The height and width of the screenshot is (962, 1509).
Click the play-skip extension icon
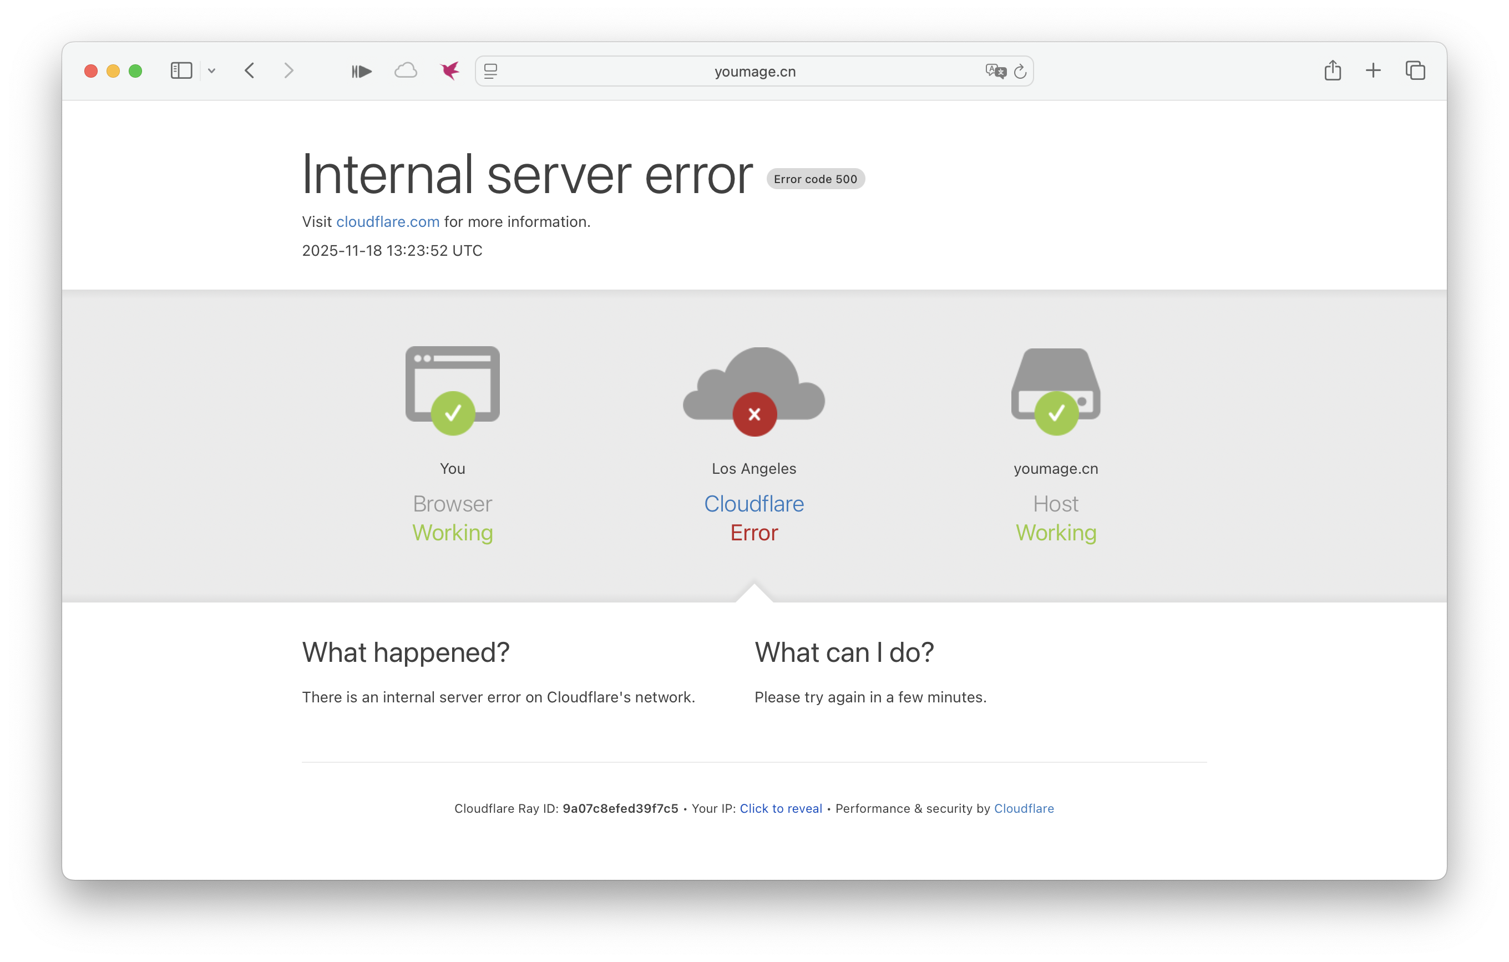362,72
